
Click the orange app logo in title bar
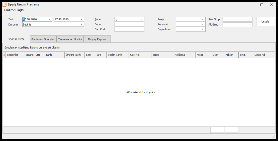[x=5, y=5]
